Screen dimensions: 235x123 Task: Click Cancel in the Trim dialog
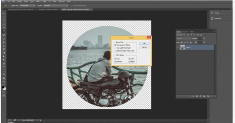[144, 47]
